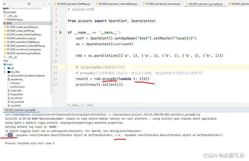Expand the sql folder chevron
Screen dimensions: 249x161
click(x=4, y=68)
